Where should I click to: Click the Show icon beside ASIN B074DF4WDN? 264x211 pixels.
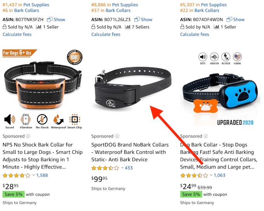coord(229,19)
